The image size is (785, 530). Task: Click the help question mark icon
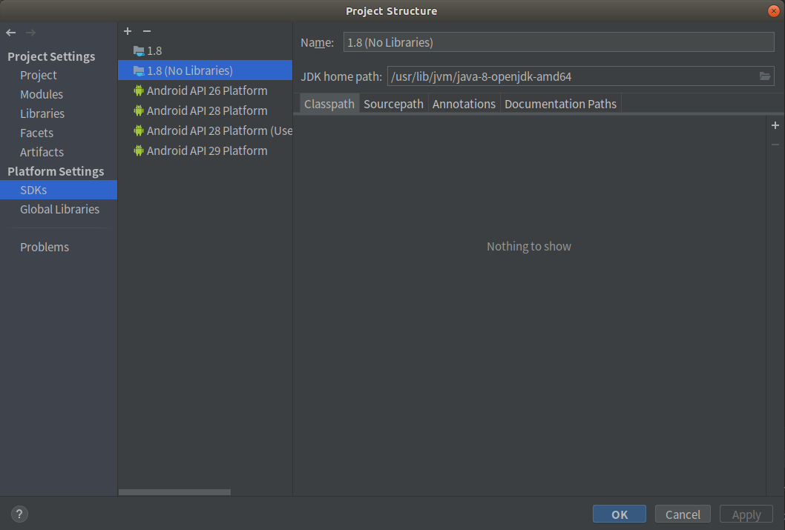click(19, 514)
